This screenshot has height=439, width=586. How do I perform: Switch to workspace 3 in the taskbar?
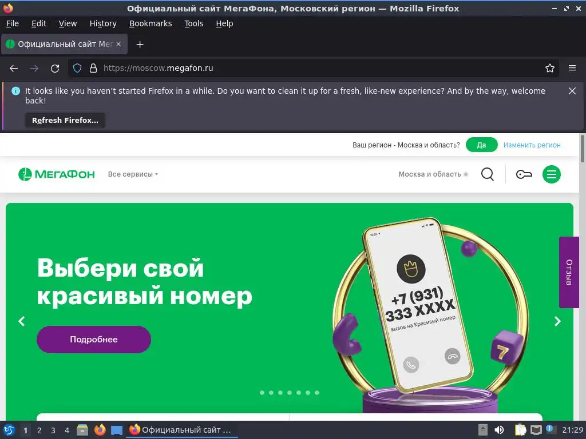pyautogui.click(x=53, y=430)
